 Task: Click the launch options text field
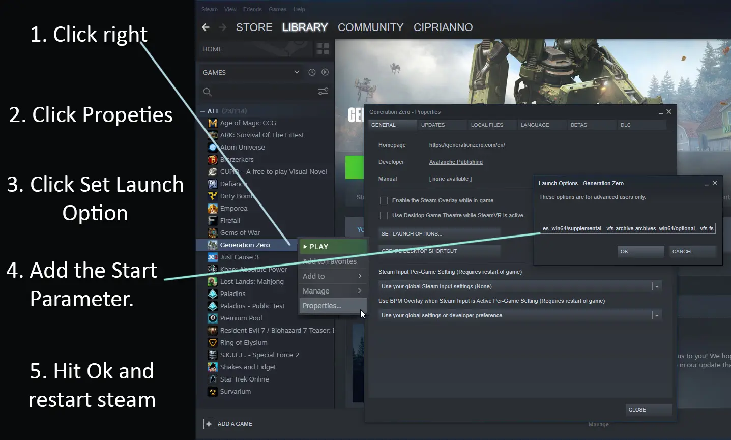tap(628, 229)
